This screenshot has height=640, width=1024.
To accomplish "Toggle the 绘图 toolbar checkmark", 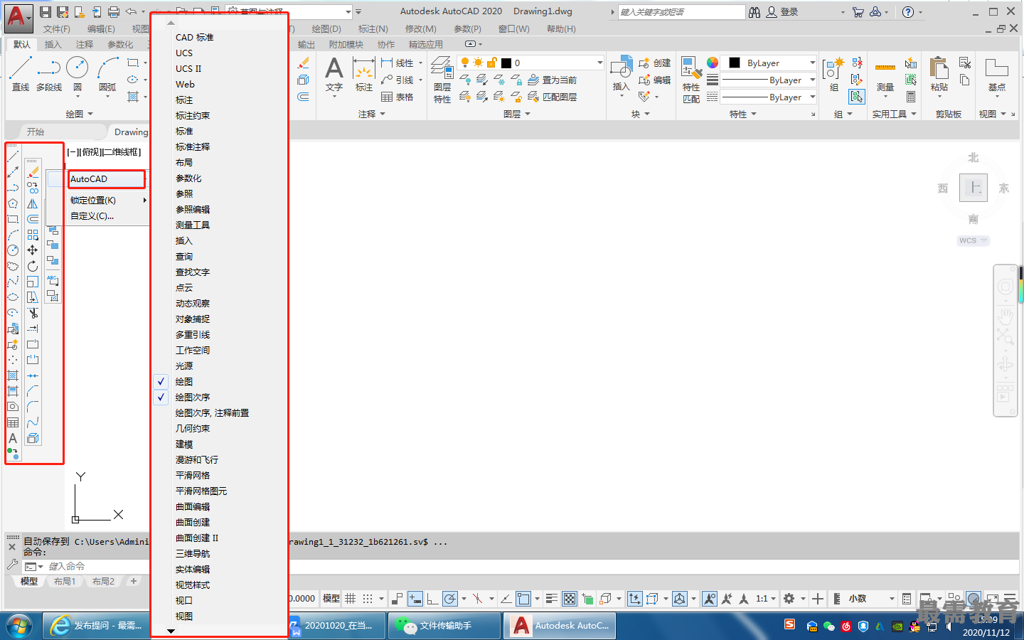I will pos(161,382).
